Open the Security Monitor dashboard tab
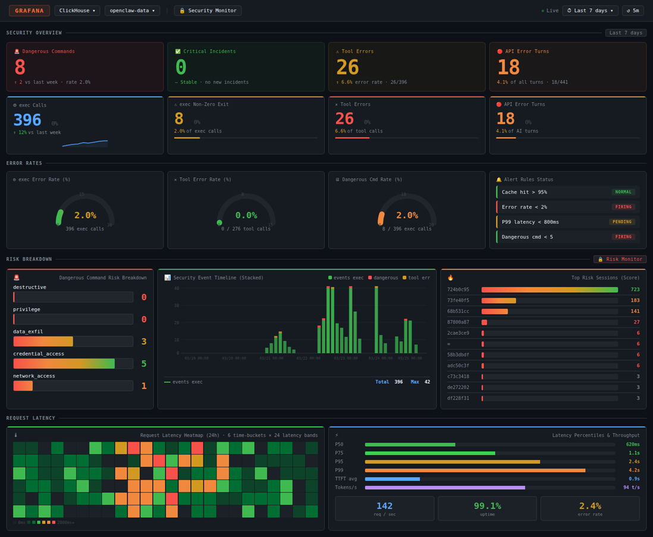Viewport: 653px width, 537px height. tap(208, 11)
